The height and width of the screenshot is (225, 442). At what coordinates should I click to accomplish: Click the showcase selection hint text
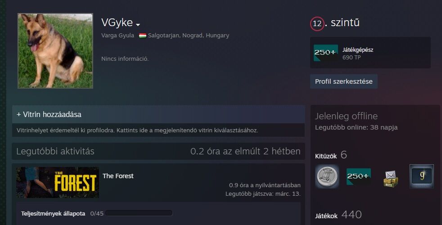[137, 130]
